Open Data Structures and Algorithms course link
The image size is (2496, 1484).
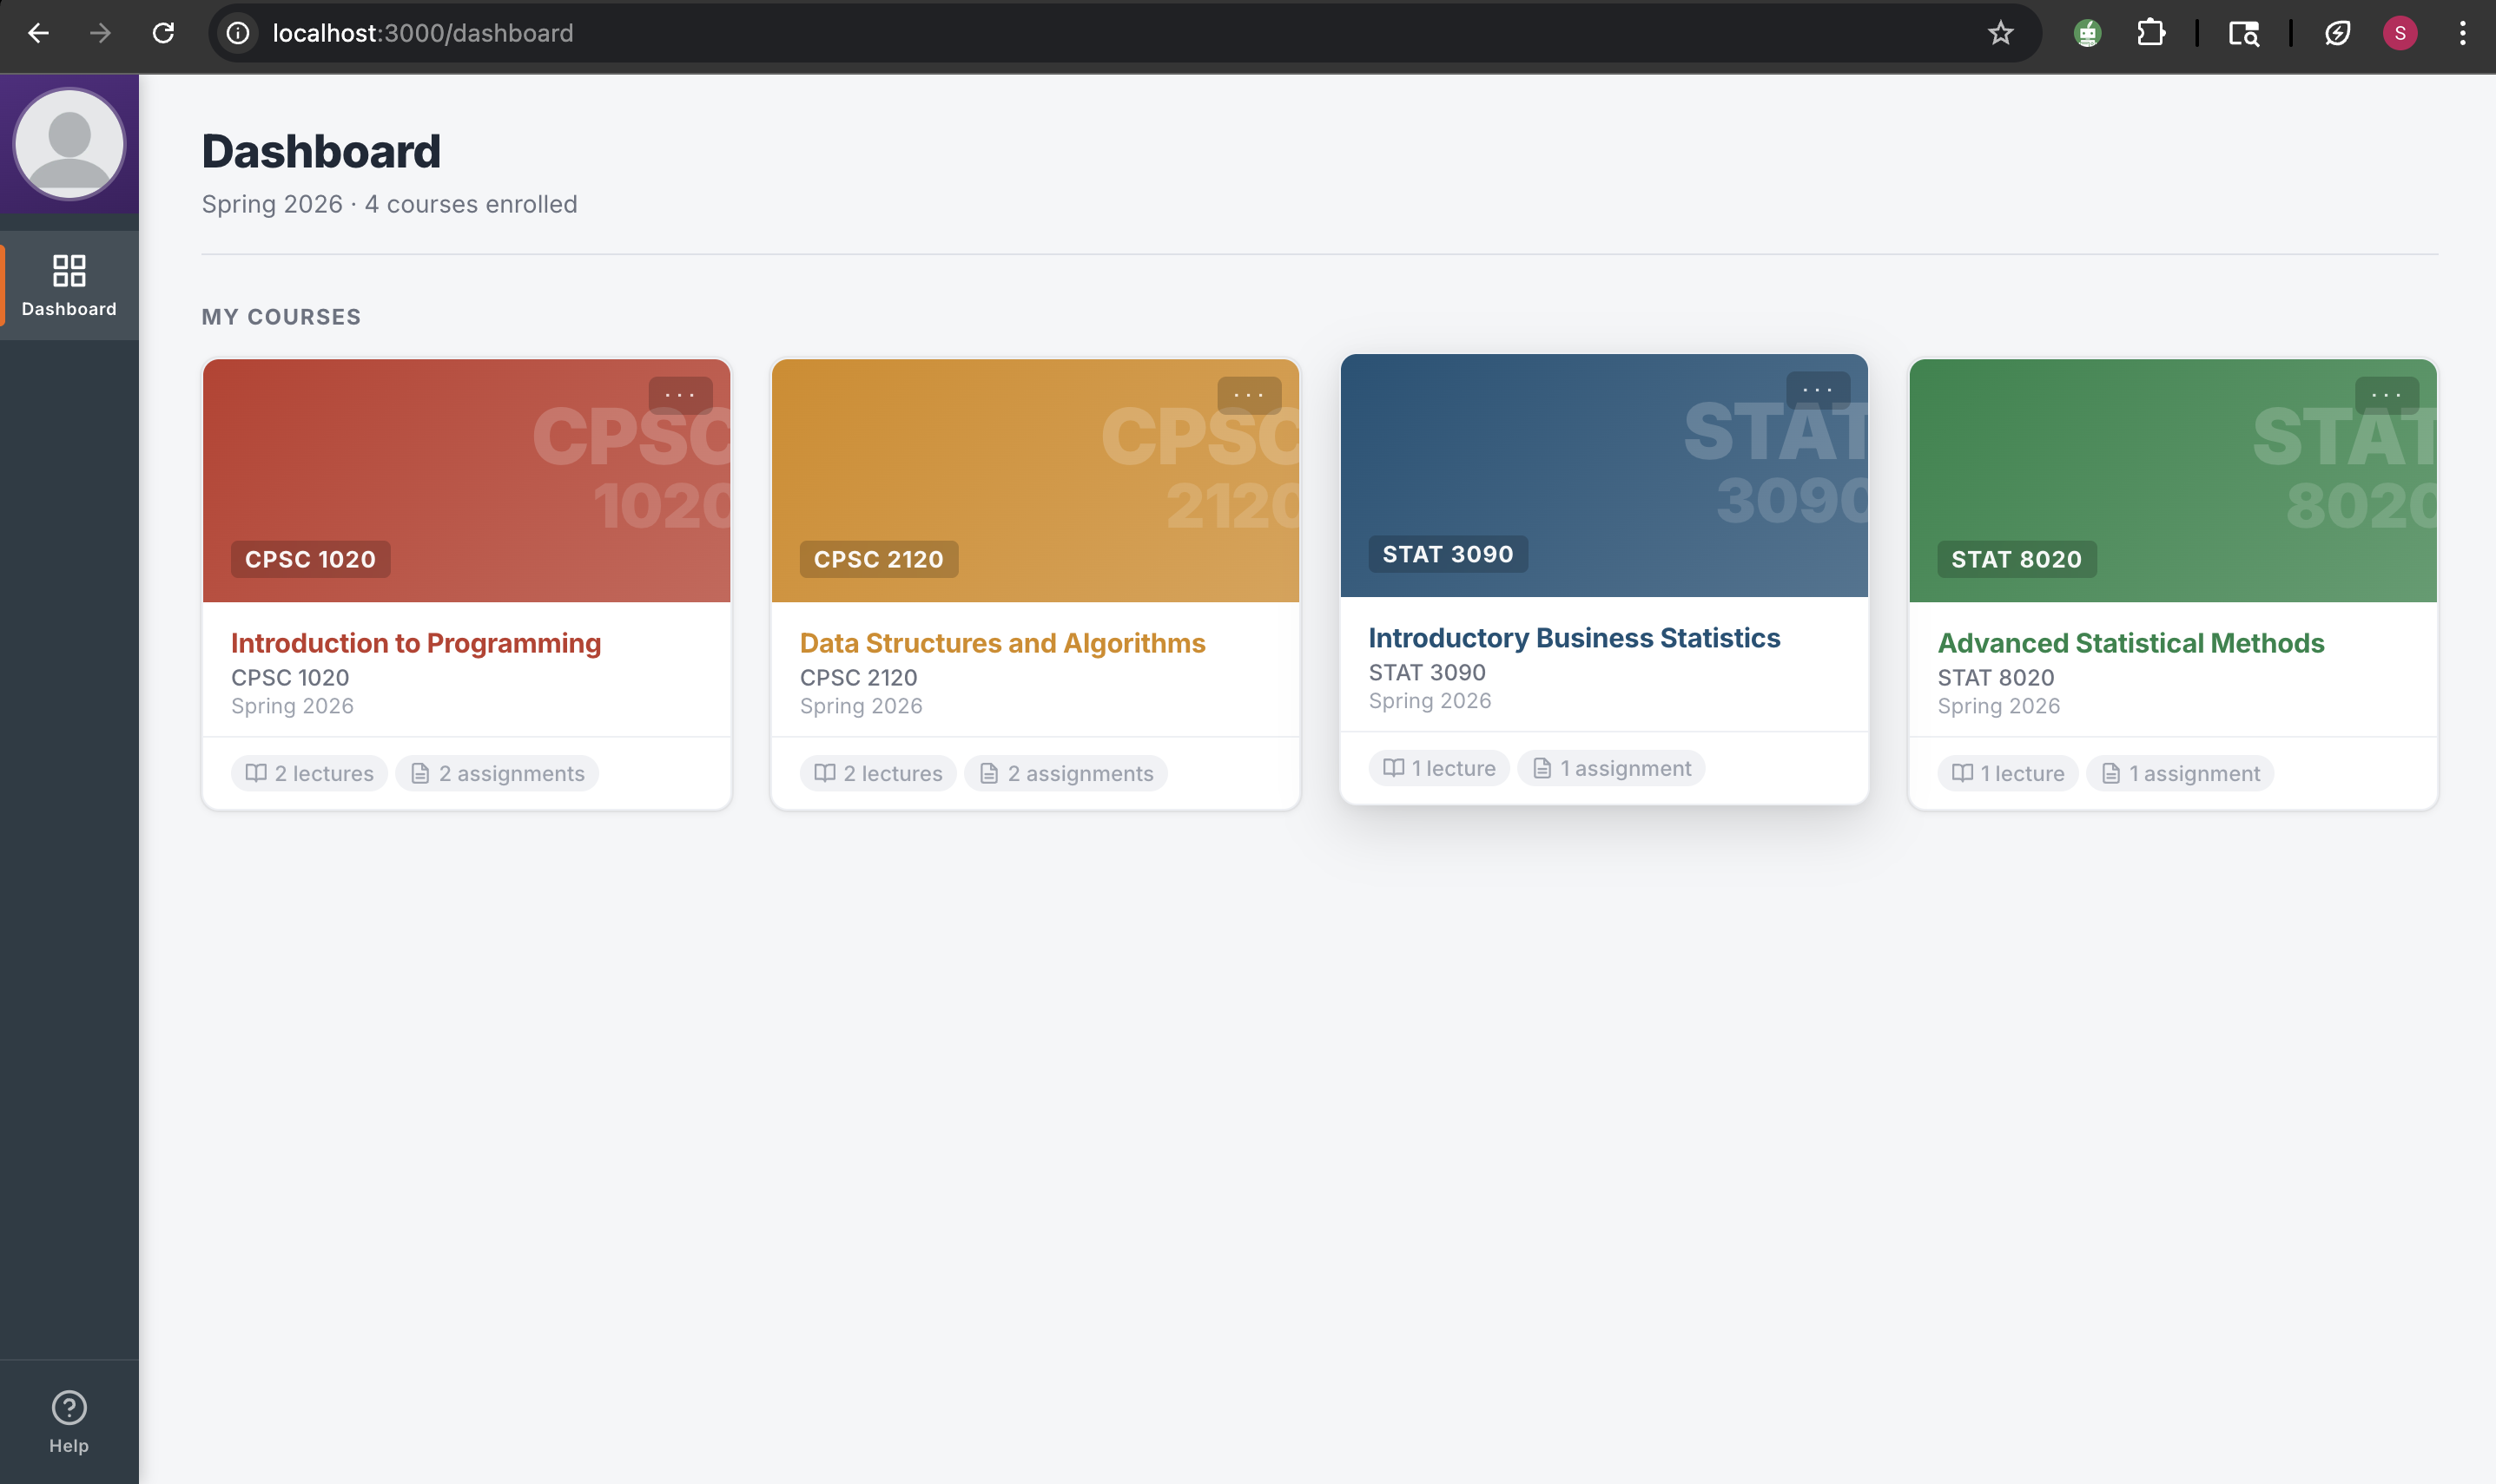tap(1002, 643)
